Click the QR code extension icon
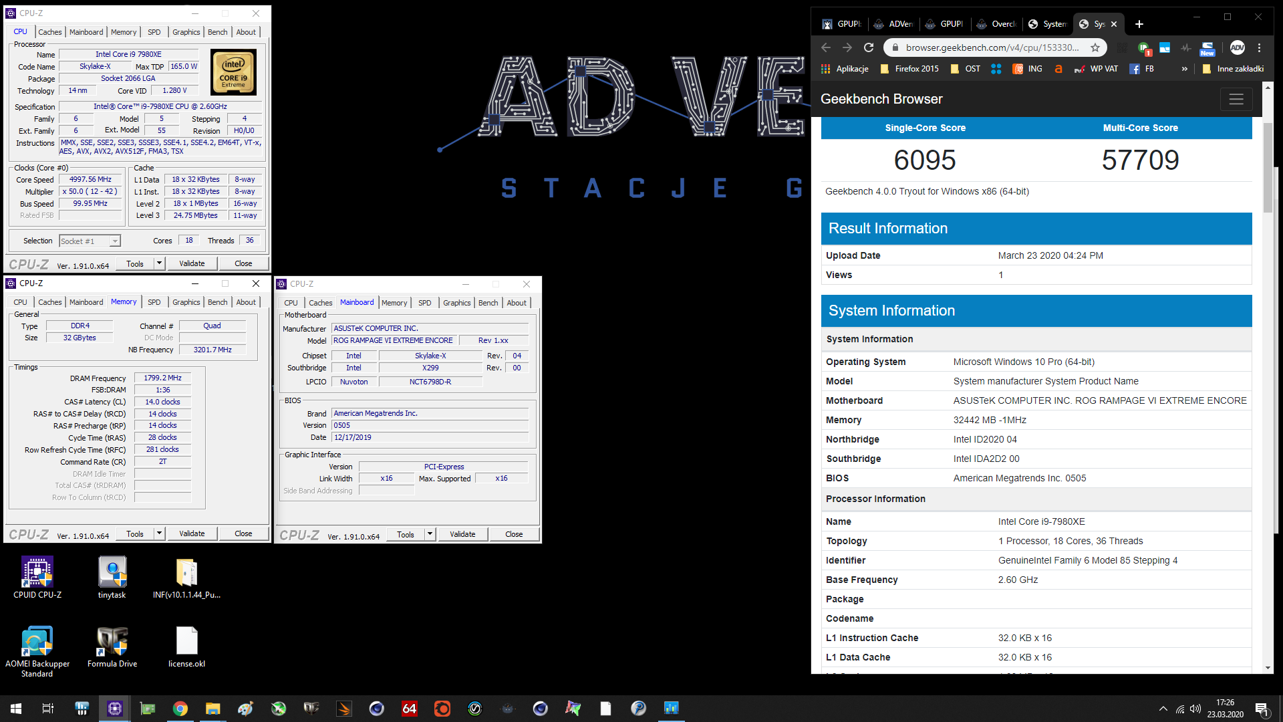Image resolution: width=1283 pixels, height=722 pixels. pyautogui.click(x=1123, y=47)
